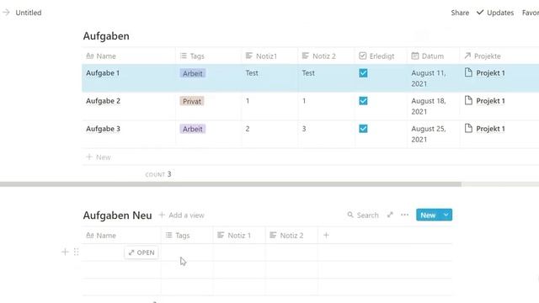Click the empty Tags cell in first row
The width and height of the screenshot is (539, 303).
[187, 252]
